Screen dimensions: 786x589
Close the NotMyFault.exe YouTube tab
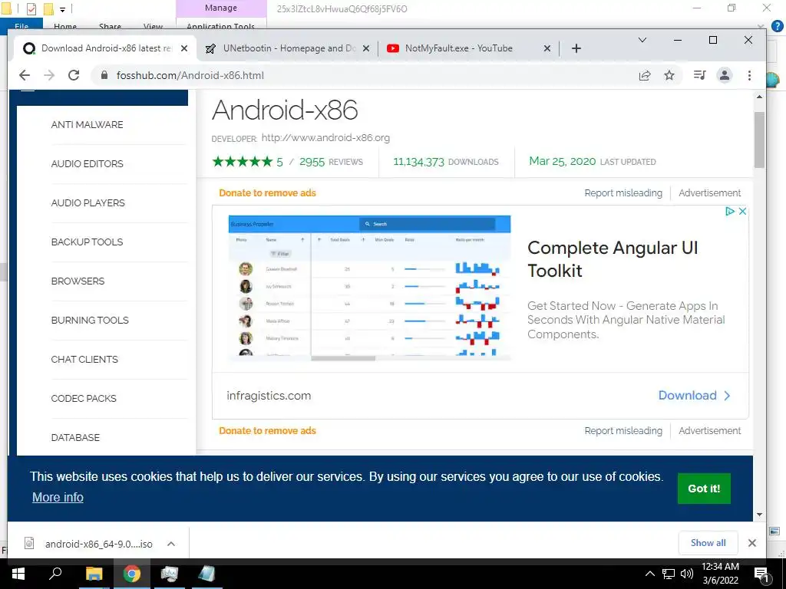547,48
